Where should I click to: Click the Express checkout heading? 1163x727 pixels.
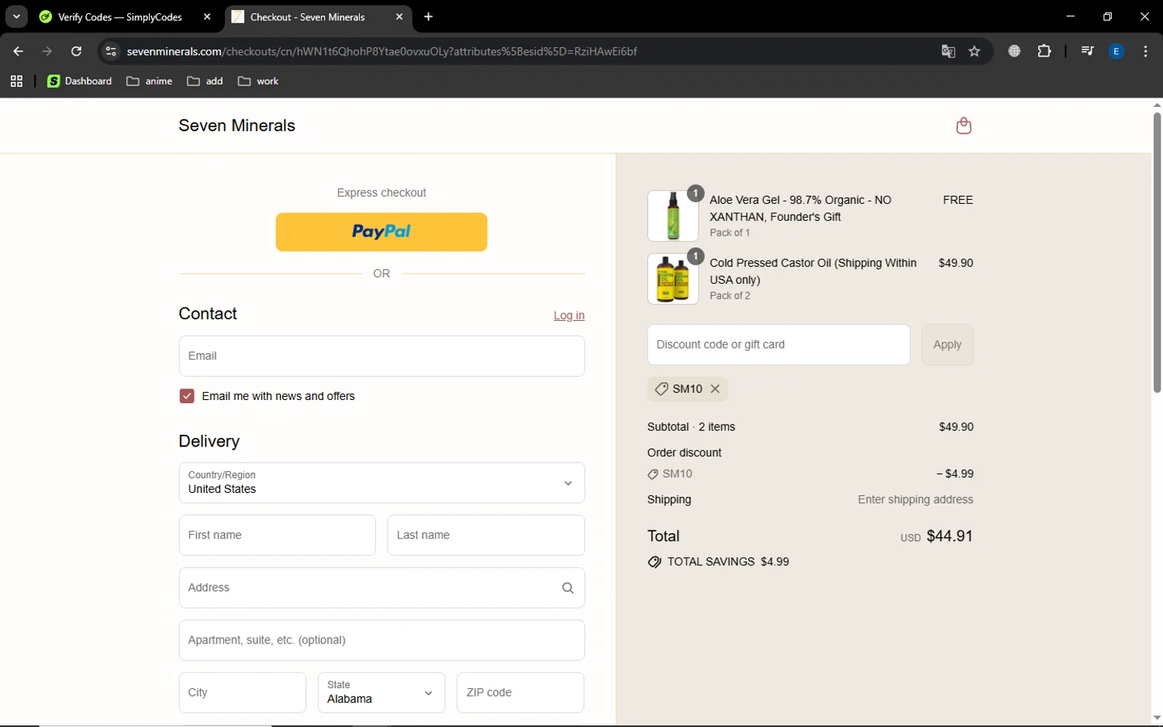(x=381, y=193)
